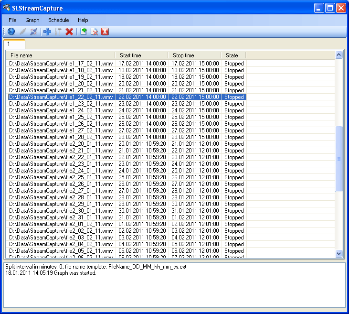This screenshot has width=349, height=314.
Task: Click the scrollbar up arrow
Action: click(x=338, y=55)
